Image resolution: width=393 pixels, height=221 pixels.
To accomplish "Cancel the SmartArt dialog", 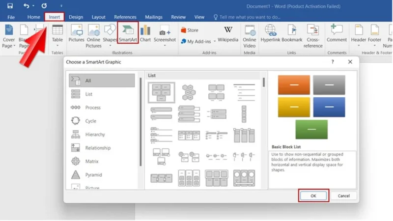I will click(343, 195).
